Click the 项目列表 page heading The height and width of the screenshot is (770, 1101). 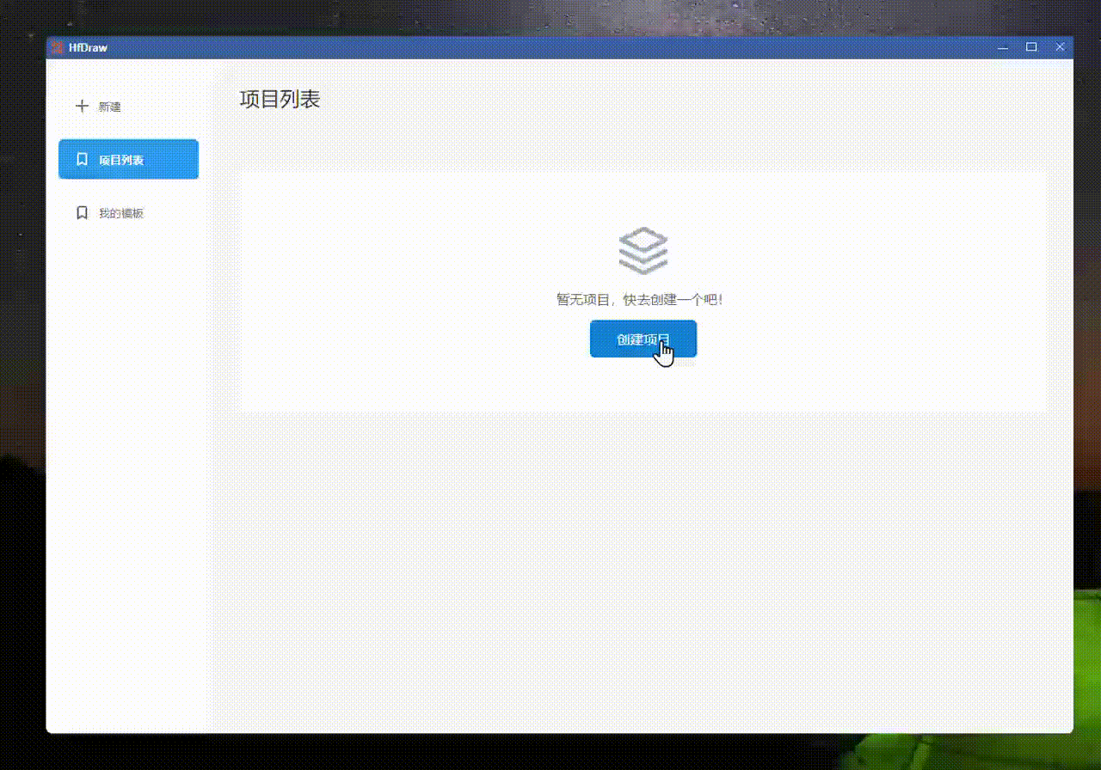[x=280, y=99]
